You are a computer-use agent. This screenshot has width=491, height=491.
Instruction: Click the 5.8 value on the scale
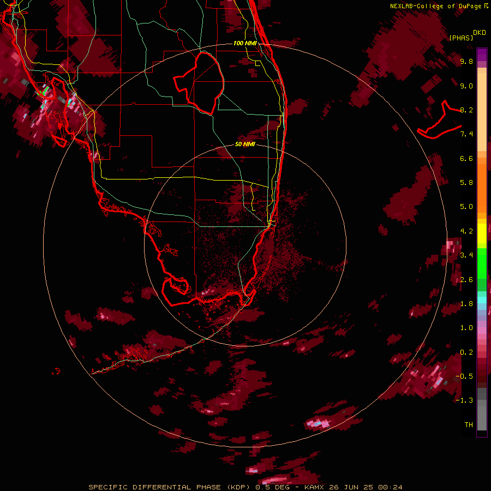(x=466, y=183)
